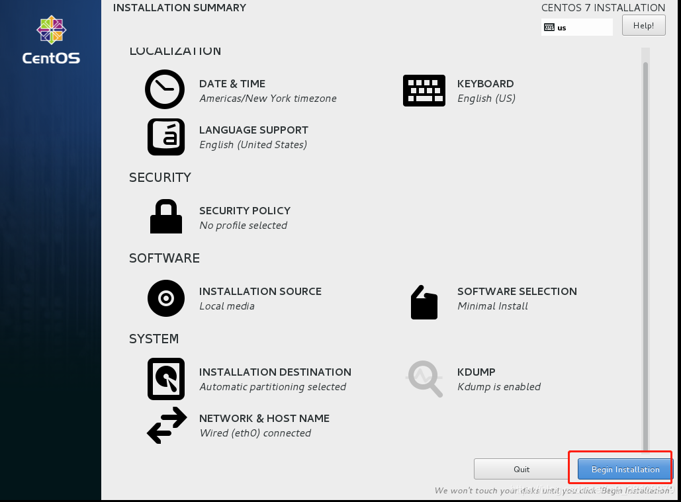The image size is (681, 502).
Task: Click the CentOS logo in sidebar
Action: tap(51, 40)
